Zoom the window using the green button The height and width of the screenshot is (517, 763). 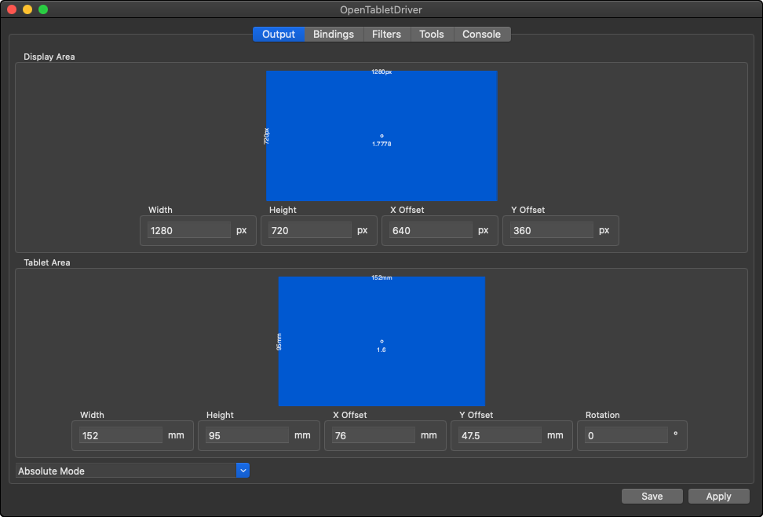pyautogui.click(x=43, y=9)
